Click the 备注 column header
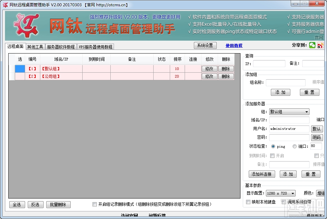The image size is (327, 219). [x=132, y=59]
